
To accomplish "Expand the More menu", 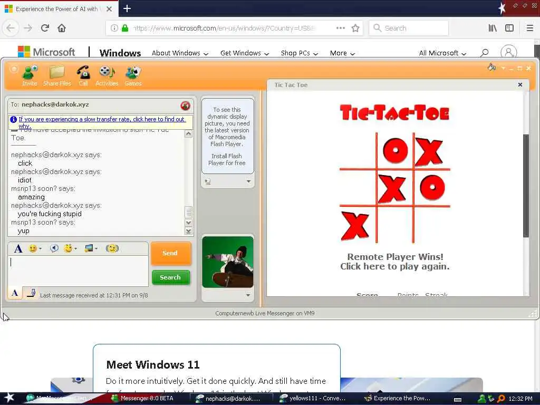I will pos(342,53).
